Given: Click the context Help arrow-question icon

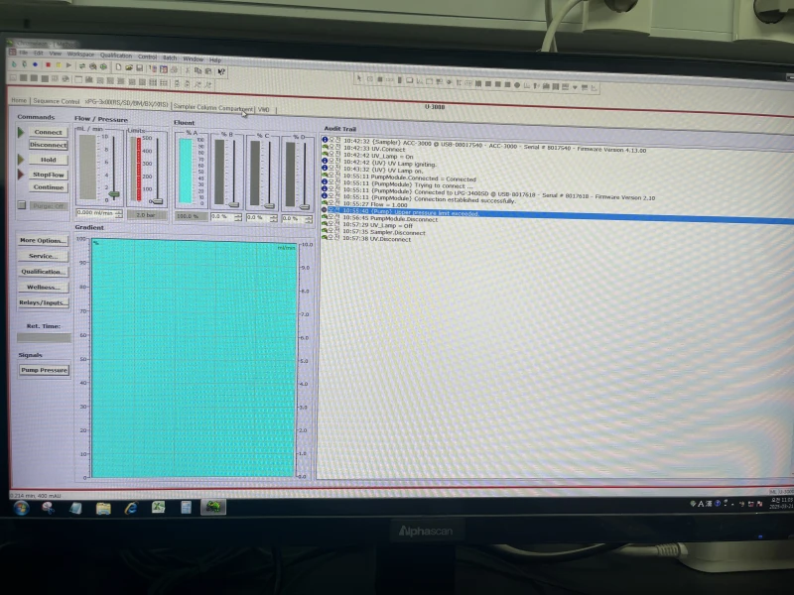Looking at the screenshot, I should [x=221, y=71].
